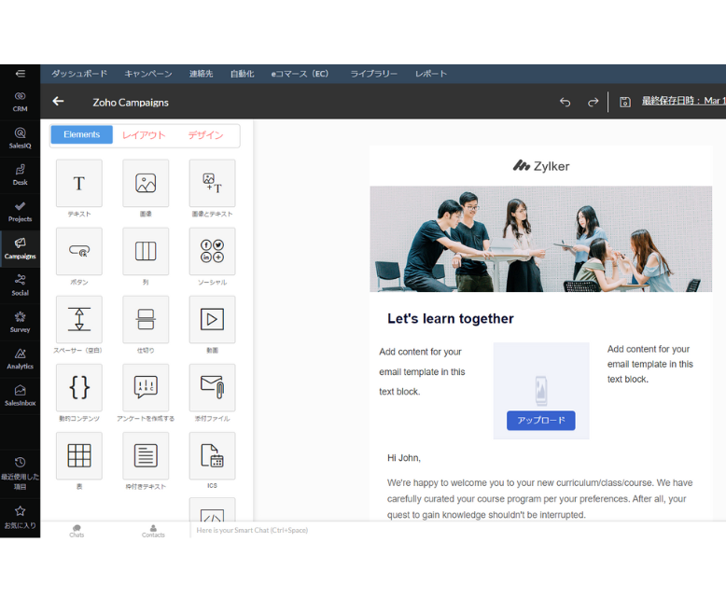726x598 pixels.
Task: Choose the Columns element block
Action: pyautogui.click(x=146, y=252)
